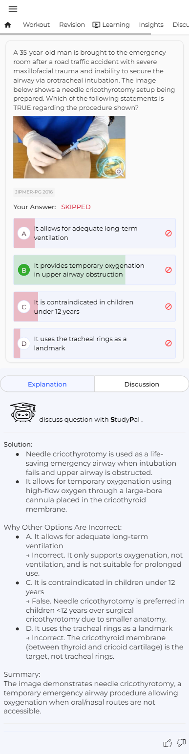Click strike-out icon for option A
Screen dimensions: 189x754
(x=168, y=233)
